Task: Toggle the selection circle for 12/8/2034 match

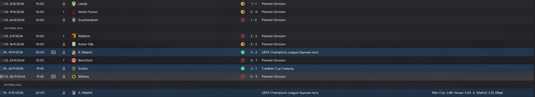Action: pyautogui.click(x=1, y=4)
